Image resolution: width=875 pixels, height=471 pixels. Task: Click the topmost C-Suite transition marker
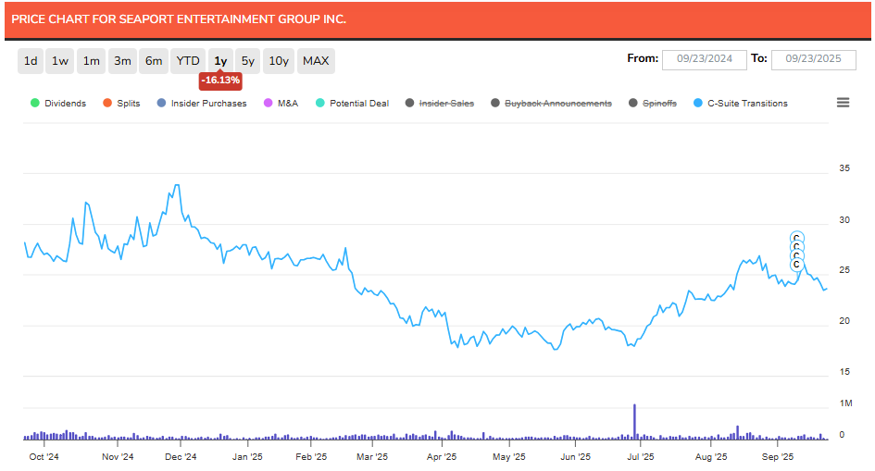click(797, 238)
